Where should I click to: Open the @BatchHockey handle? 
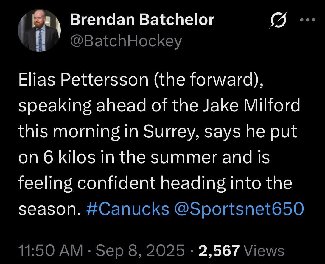pos(126,41)
